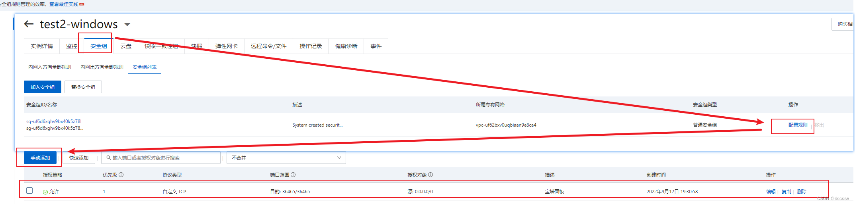Click the info icon beside 优先级
855x204 pixels.
121,175
